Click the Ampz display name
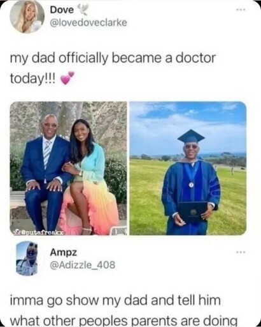Viewport: 261px width, 327px height. click(64, 252)
